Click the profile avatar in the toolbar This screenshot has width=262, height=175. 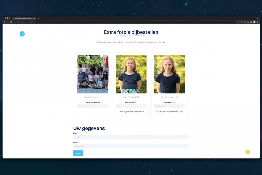(254, 22)
